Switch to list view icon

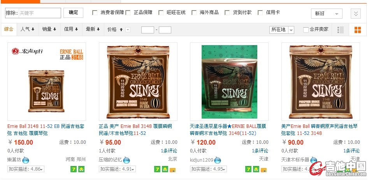340,30
